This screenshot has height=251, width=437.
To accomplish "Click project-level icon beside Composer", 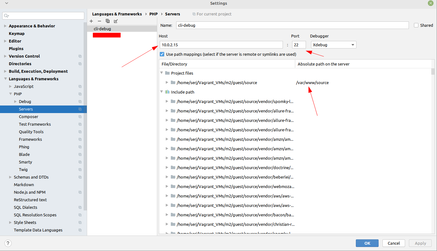I will [x=80, y=117].
